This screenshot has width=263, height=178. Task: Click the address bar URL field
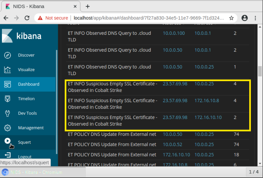point(149,18)
